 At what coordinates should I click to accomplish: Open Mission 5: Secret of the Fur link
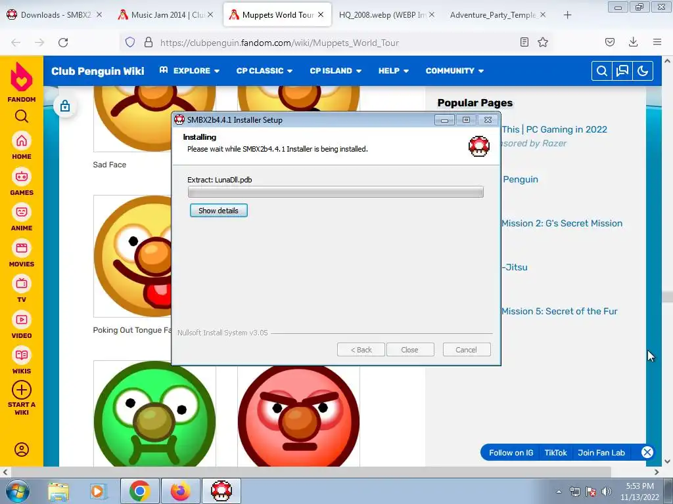coord(559,312)
